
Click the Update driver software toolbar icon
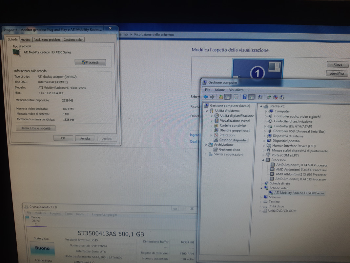click(x=269, y=97)
